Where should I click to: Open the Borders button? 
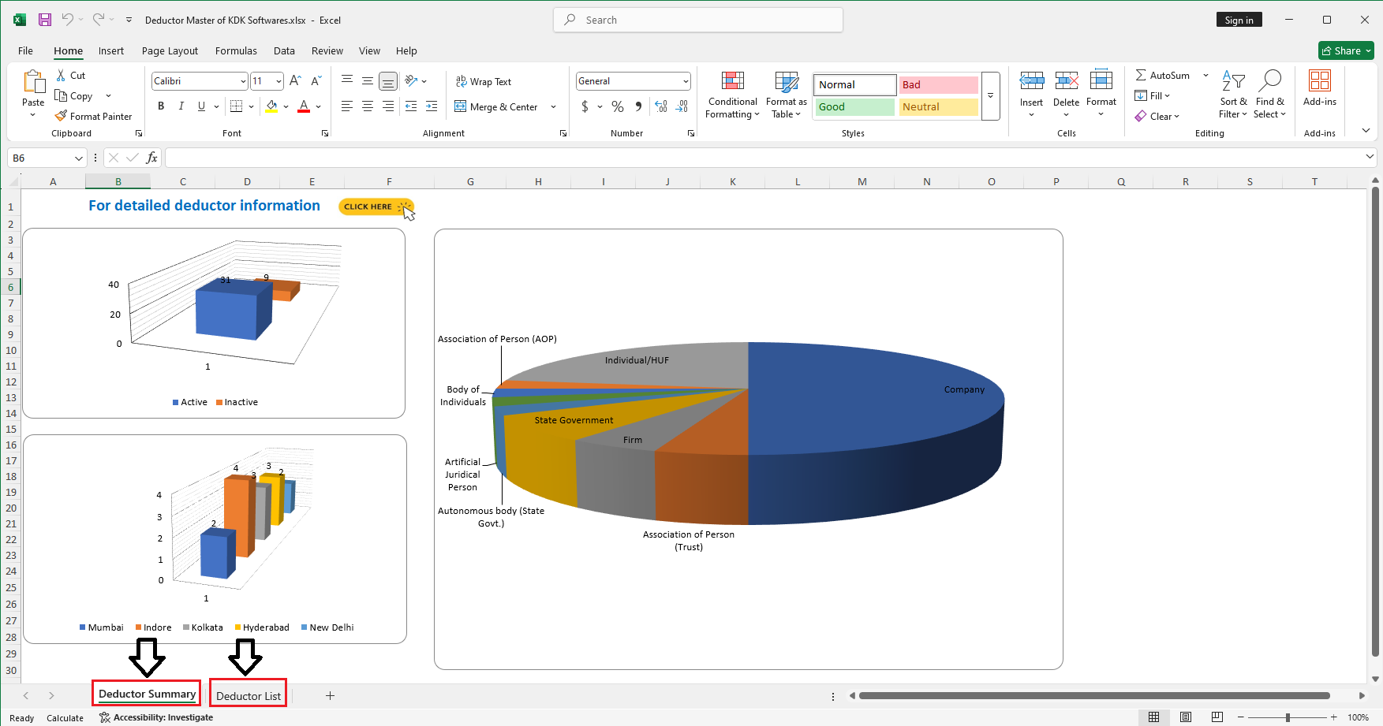[x=236, y=106]
